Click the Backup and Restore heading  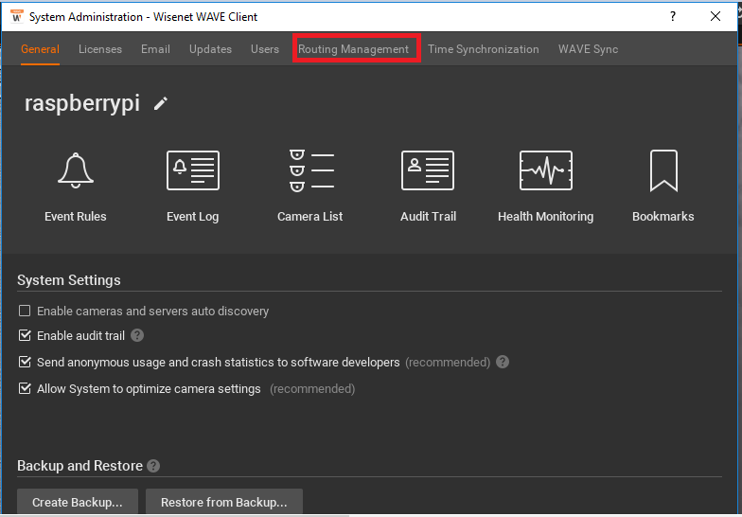click(x=79, y=466)
